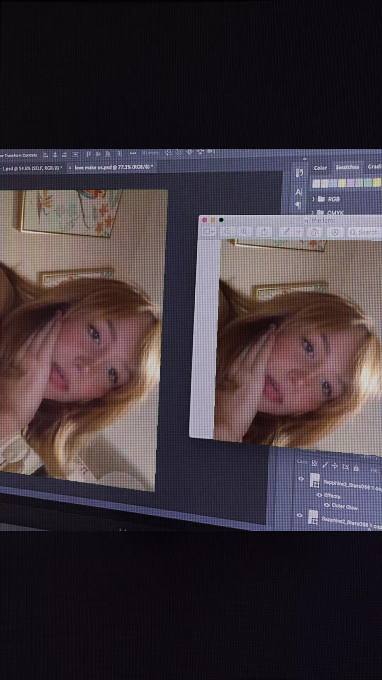Click first Sapphire2_Stars056 layer thumbnail
382x680 pixels.
[x=314, y=481]
